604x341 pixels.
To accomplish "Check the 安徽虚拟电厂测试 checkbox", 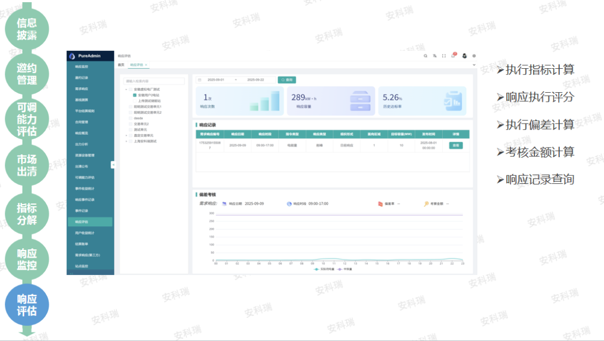I will coord(130,89).
